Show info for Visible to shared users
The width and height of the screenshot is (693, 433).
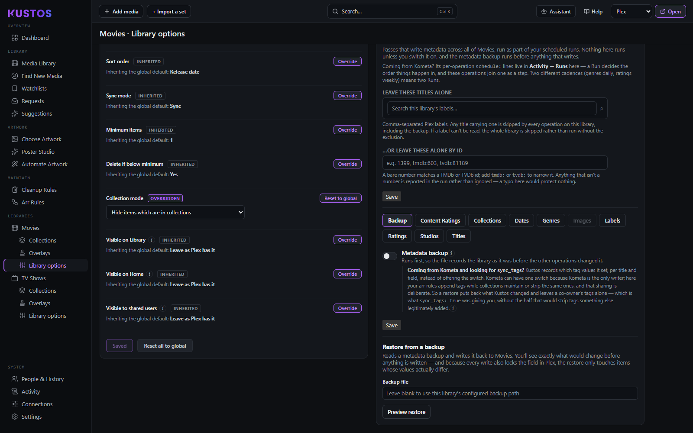pos(163,308)
